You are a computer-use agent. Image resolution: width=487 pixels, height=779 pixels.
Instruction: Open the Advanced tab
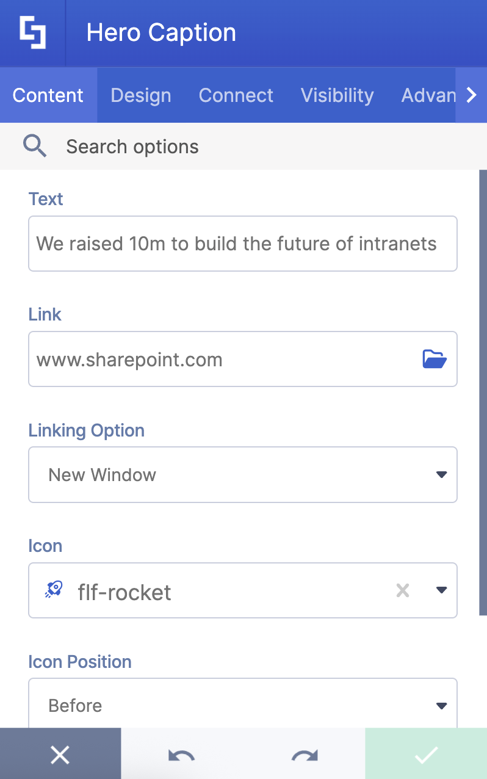(x=429, y=95)
